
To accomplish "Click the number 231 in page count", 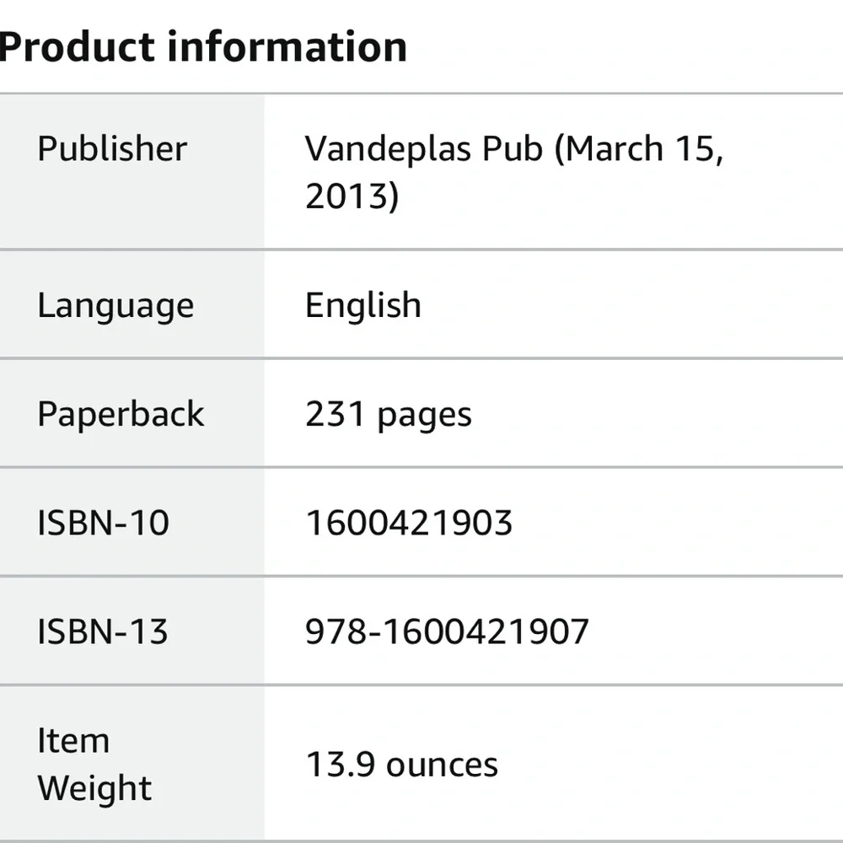I will point(335,414).
